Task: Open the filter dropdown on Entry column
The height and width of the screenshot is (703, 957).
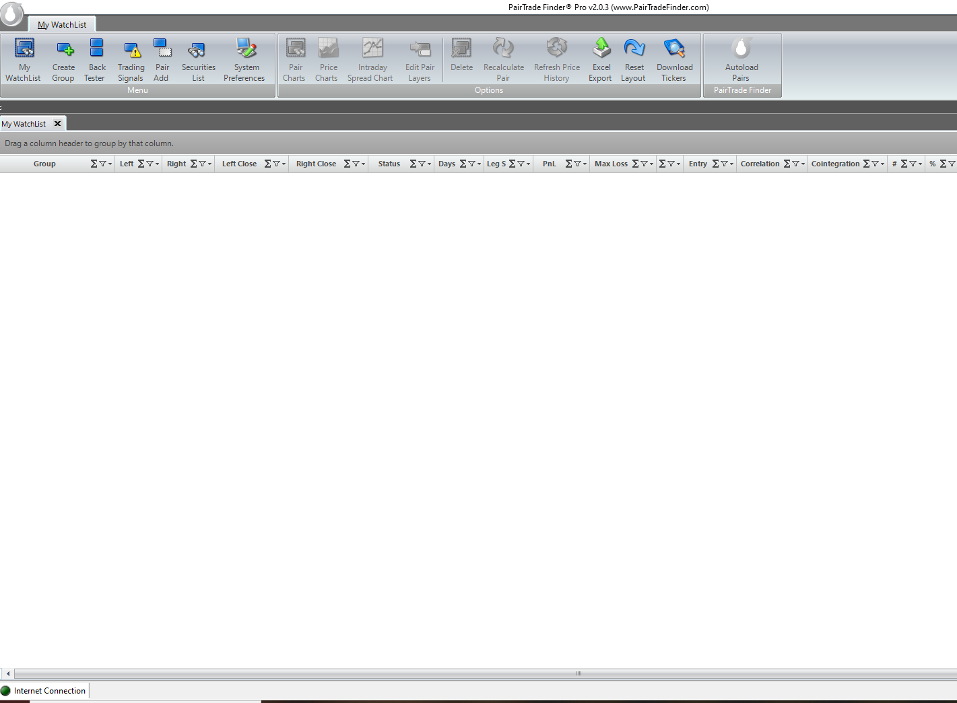Action: click(x=727, y=164)
